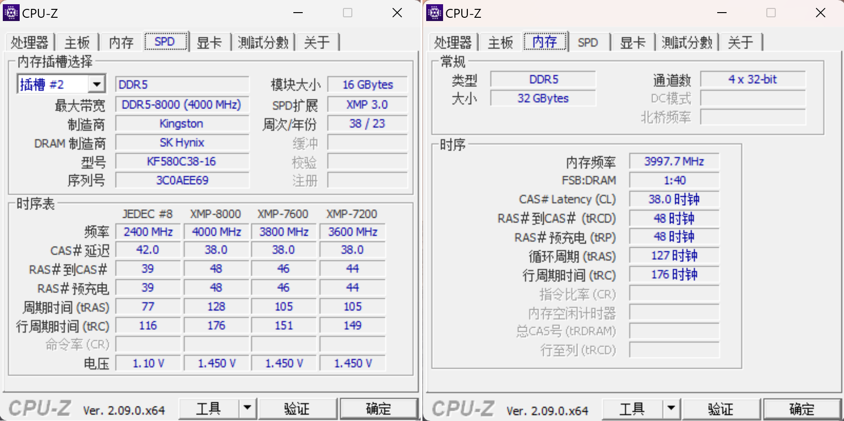Click the 4000 MHz frequency cell

tap(216, 232)
